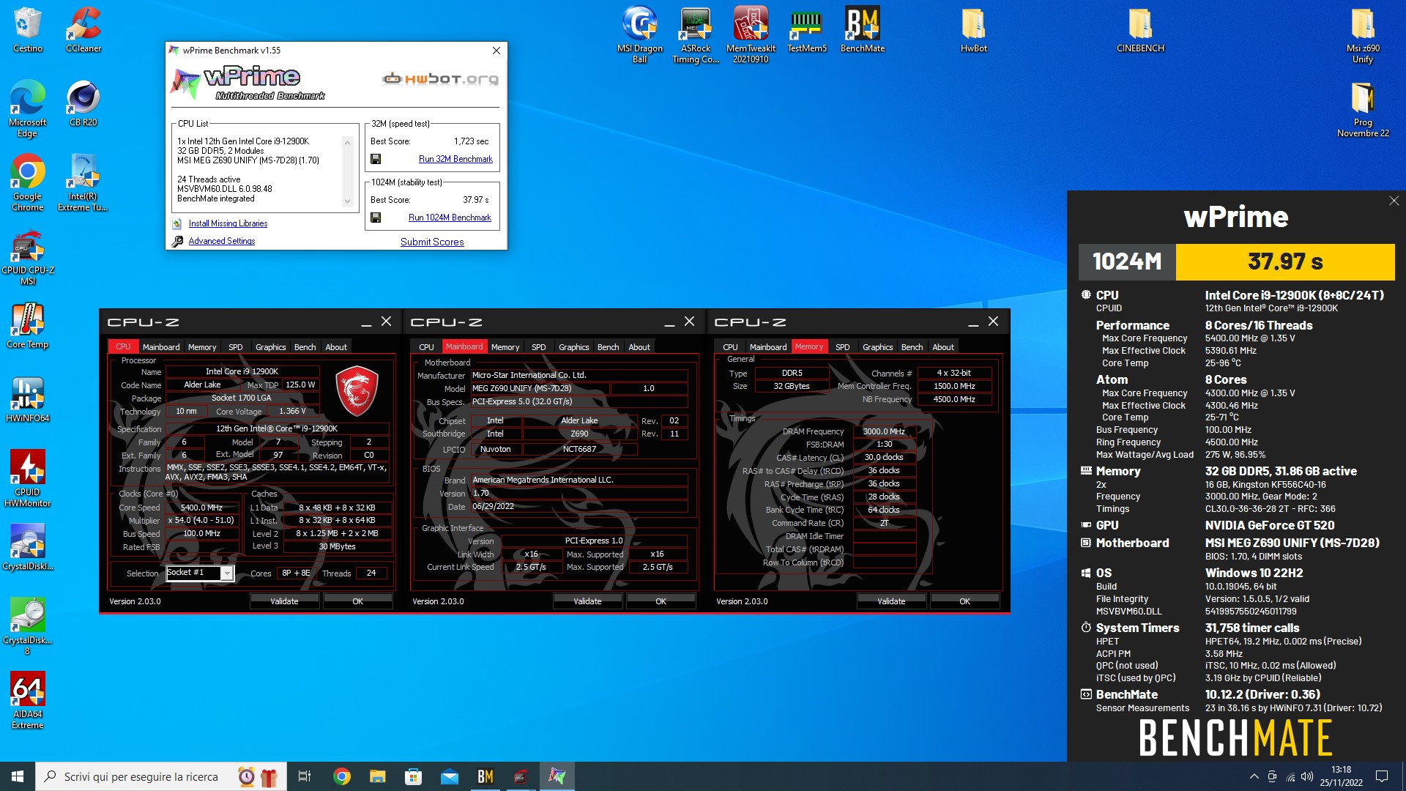Open CB R20 desktop shortcut
Screen dimensions: 1406x791
click(x=83, y=103)
